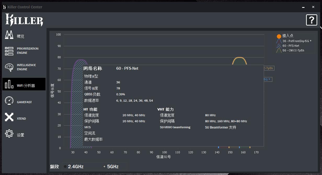Select the WiFi 分析器 bar chart icon
This screenshot has height=175, width=322.
(9, 84)
